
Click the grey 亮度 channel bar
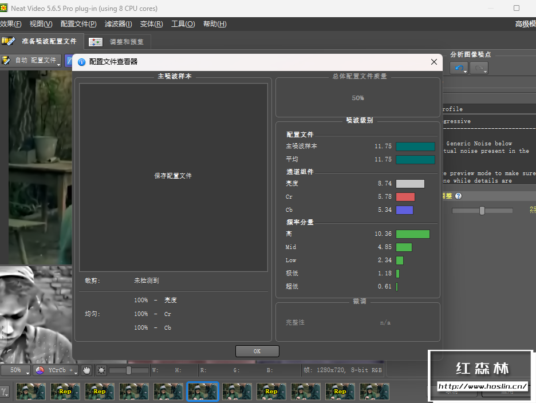(x=410, y=184)
